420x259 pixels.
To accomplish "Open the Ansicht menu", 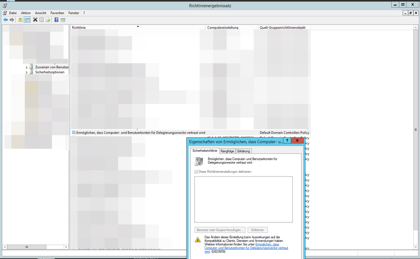I will (41, 13).
